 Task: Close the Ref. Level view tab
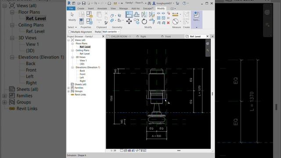click(x=207, y=36)
